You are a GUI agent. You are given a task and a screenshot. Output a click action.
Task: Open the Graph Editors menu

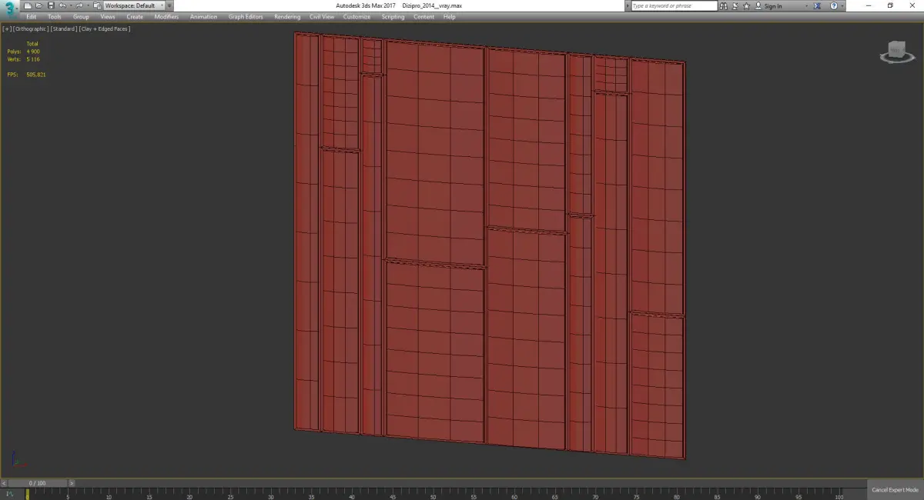click(x=246, y=16)
